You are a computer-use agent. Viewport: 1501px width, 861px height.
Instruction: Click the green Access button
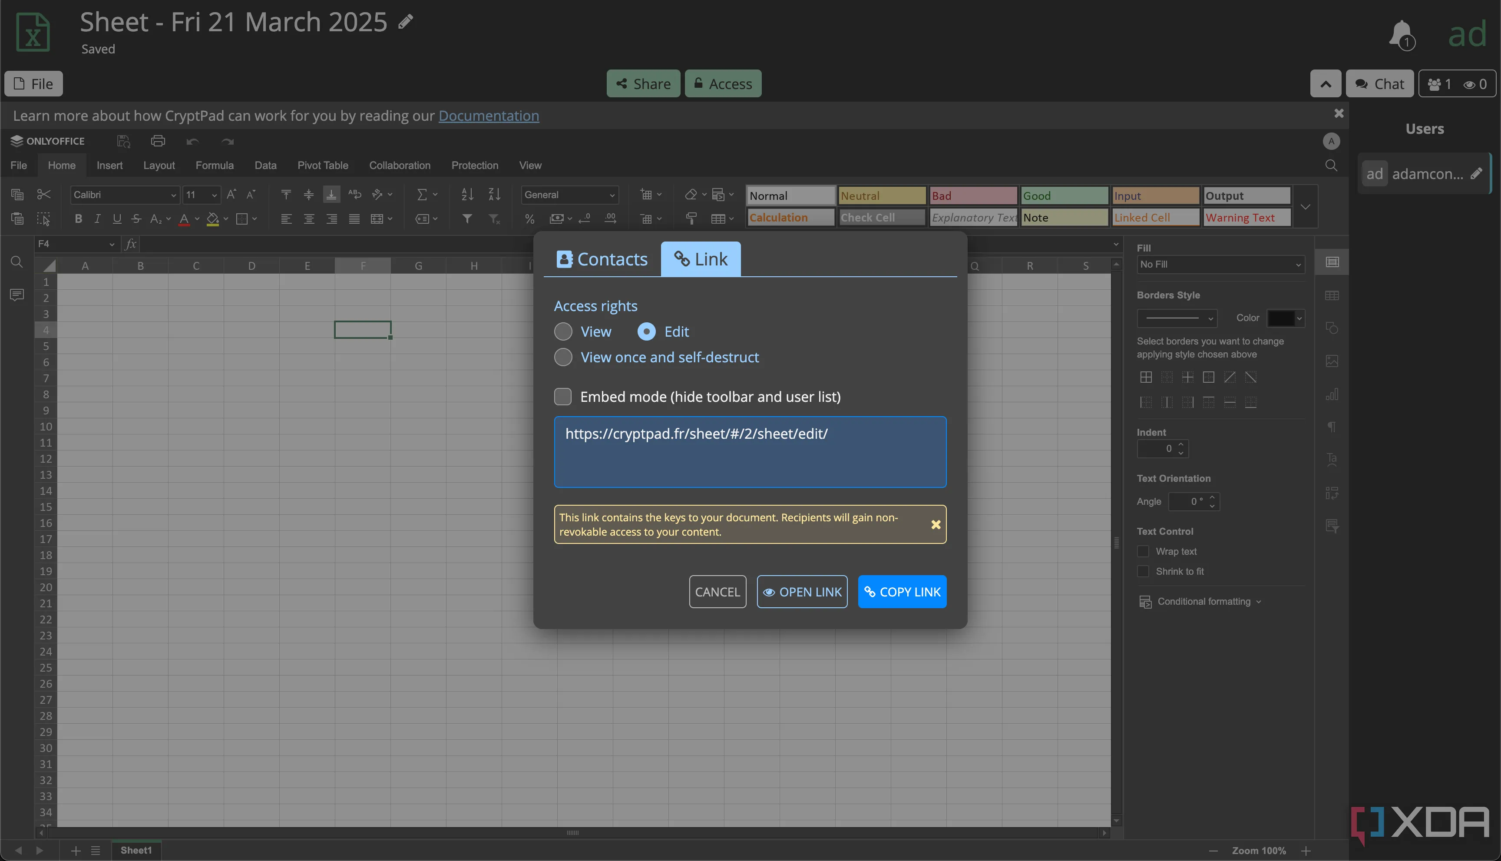[723, 84]
